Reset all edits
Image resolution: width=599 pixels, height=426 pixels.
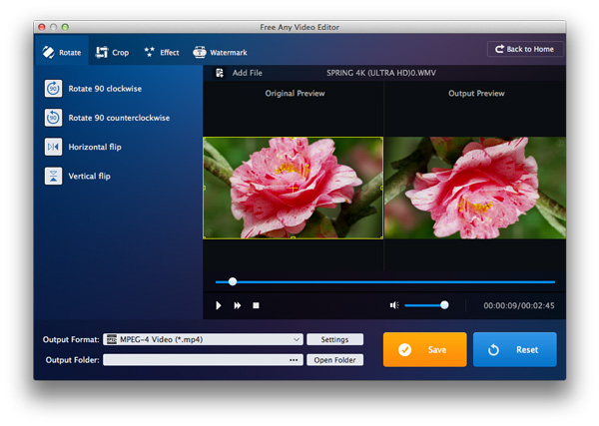click(x=514, y=349)
